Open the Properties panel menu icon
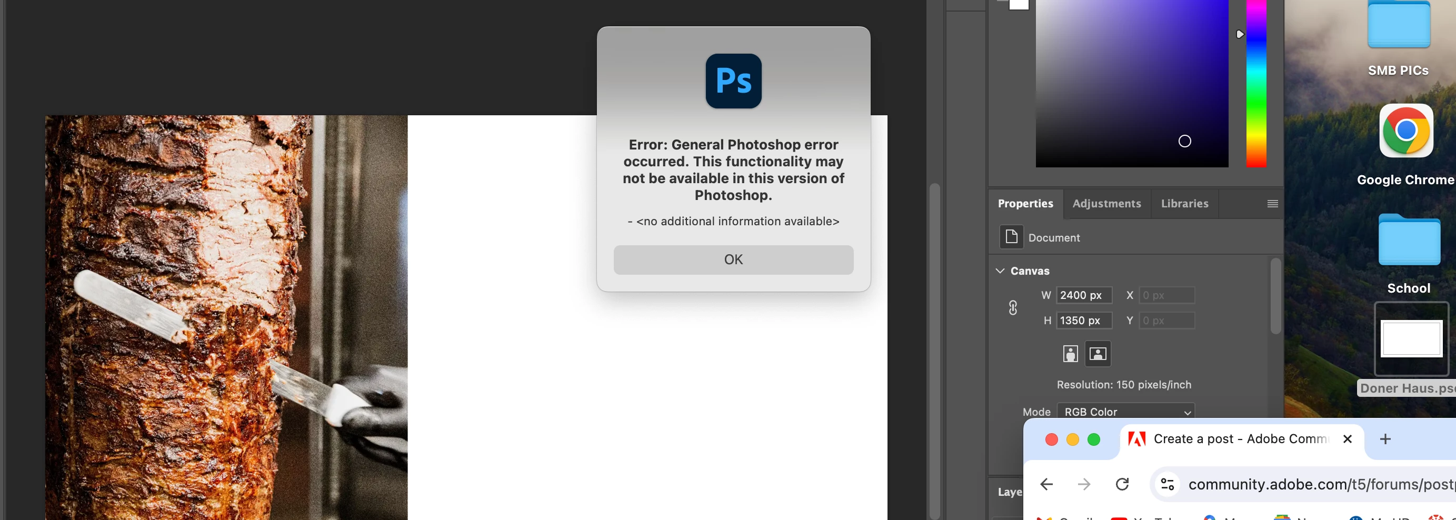 [1272, 204]
